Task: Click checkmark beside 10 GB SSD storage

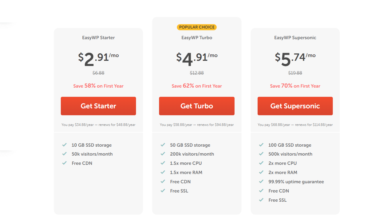Action: click(65, 145)
